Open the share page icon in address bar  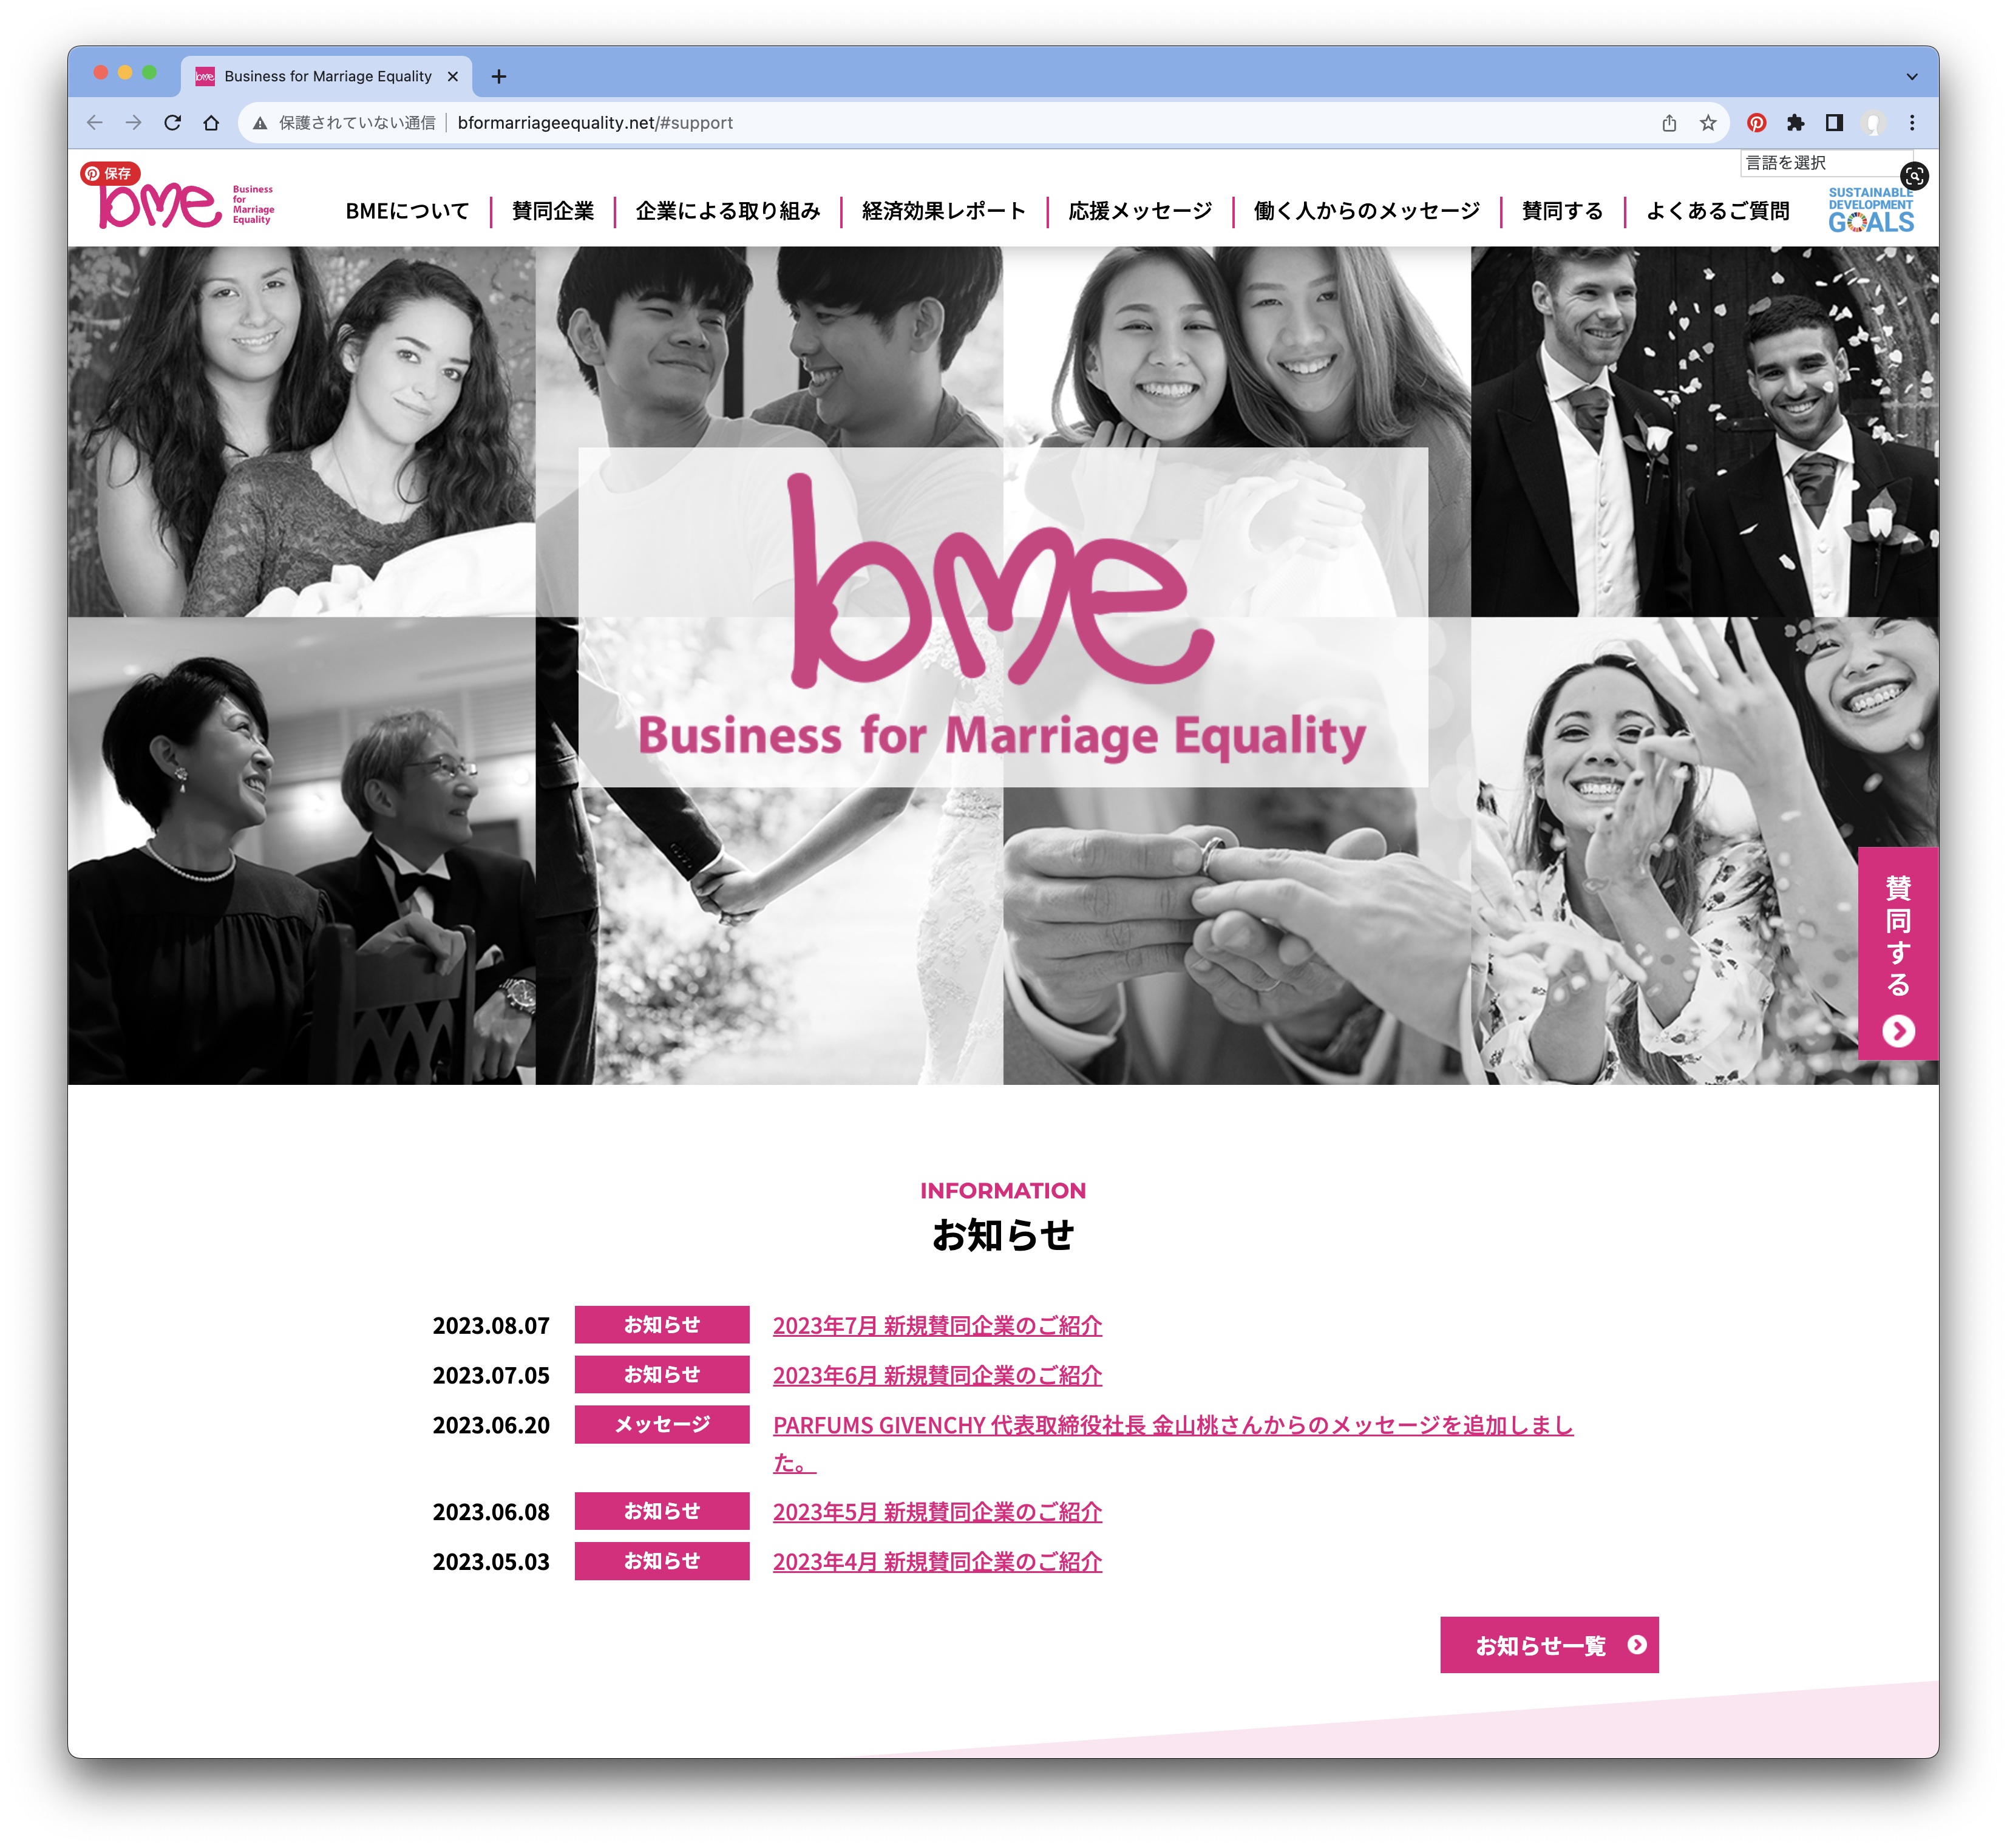pos(1669,123)
